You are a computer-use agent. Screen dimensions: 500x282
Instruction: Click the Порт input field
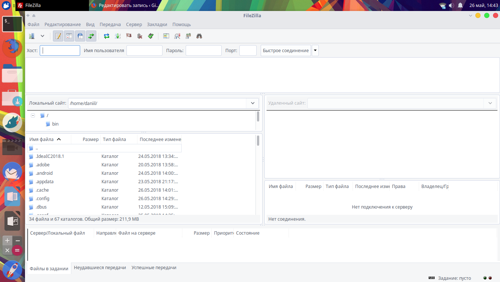(248, 50)
